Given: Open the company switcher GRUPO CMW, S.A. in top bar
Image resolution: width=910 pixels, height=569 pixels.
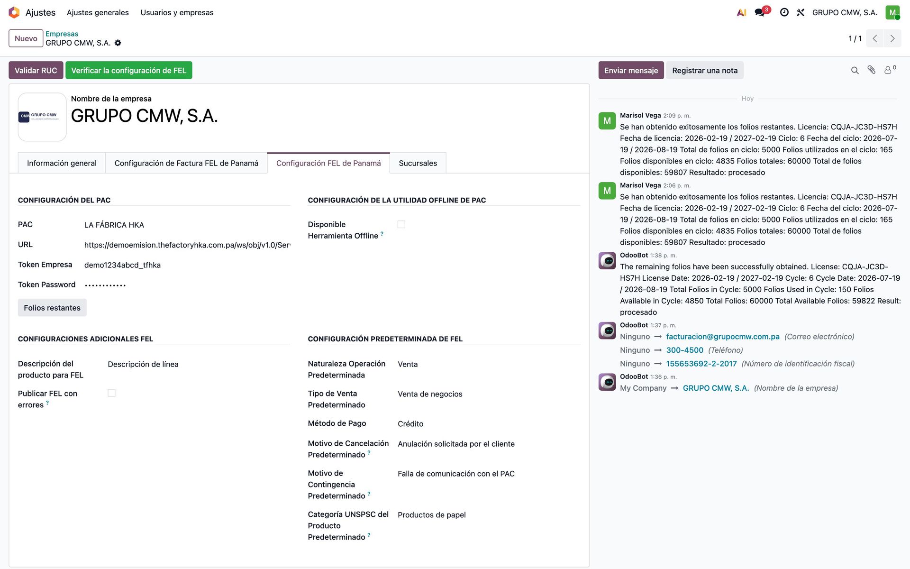Looking at the screenshot, I should point(845,12).
